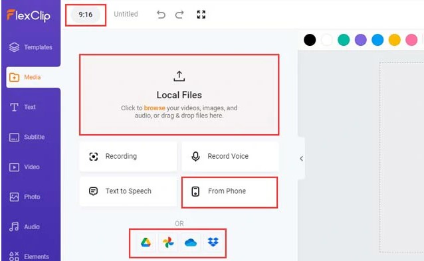Pick the green color swatch
The width and height of the screenshot is (424, 261).
[x=344, y=40]
